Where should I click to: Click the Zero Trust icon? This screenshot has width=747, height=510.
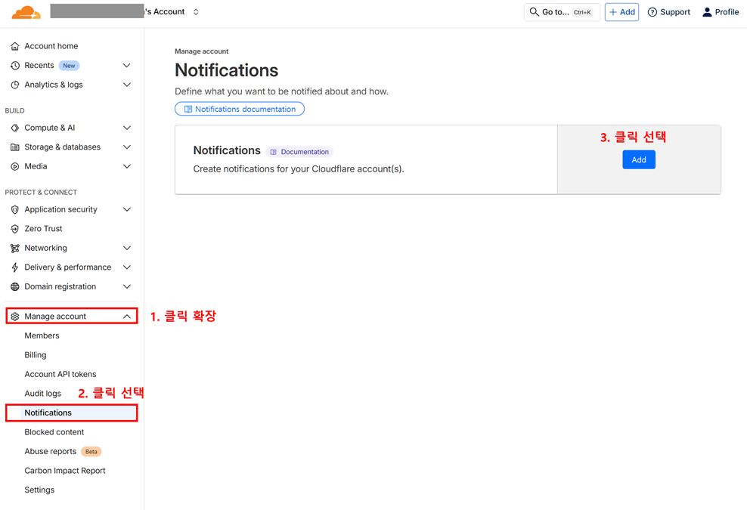point(15,229)
